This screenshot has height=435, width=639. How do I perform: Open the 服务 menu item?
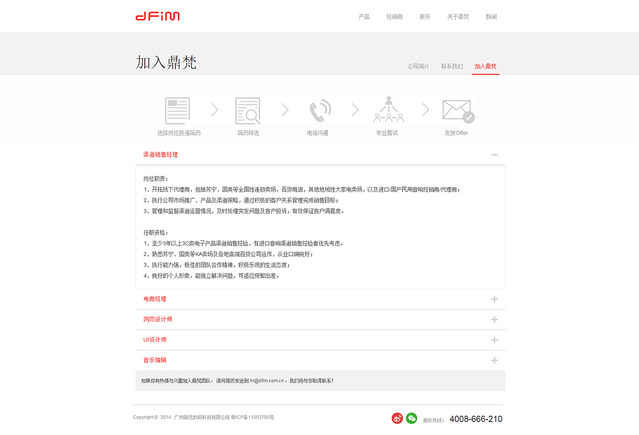click(x=425, y=16)
